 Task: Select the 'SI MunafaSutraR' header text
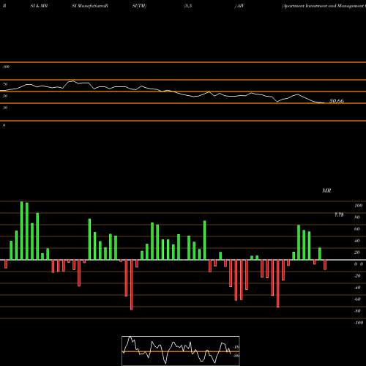coord(90,6)
